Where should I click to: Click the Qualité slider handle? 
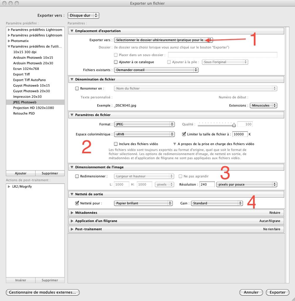[x=234, y=125]
